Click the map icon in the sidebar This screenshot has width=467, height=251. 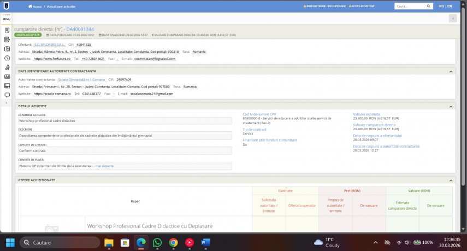pos(7,48)
